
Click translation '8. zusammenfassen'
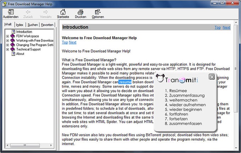coord(183,124)
